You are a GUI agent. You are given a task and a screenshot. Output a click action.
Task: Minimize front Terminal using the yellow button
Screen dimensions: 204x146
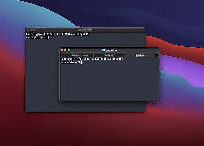click(x=65, y=50)
